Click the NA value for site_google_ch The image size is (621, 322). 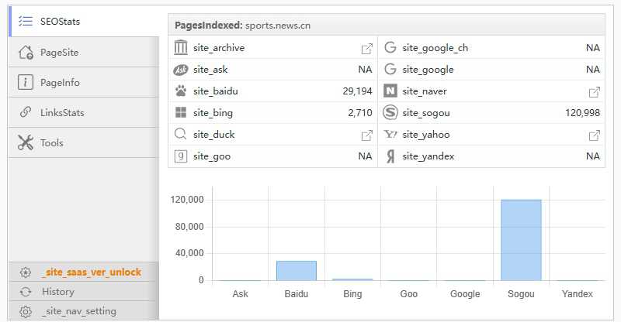pos(593,48)
